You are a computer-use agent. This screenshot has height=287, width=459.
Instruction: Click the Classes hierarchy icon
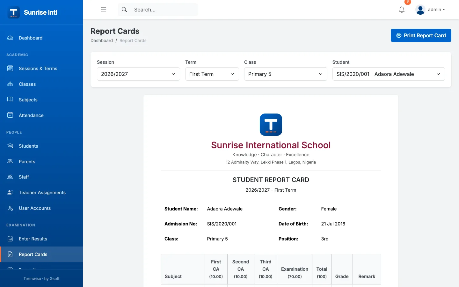[x=10, y=84]
